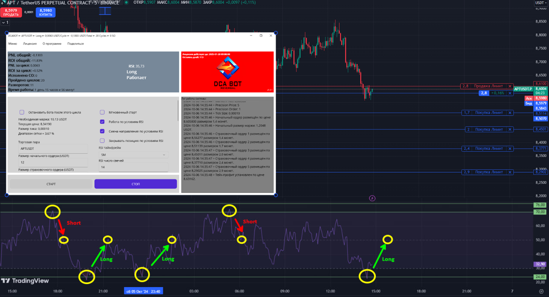Click the 8,6100 sell order price tag
This screenshot has height=297, width=549.
(x=541, y=84)
